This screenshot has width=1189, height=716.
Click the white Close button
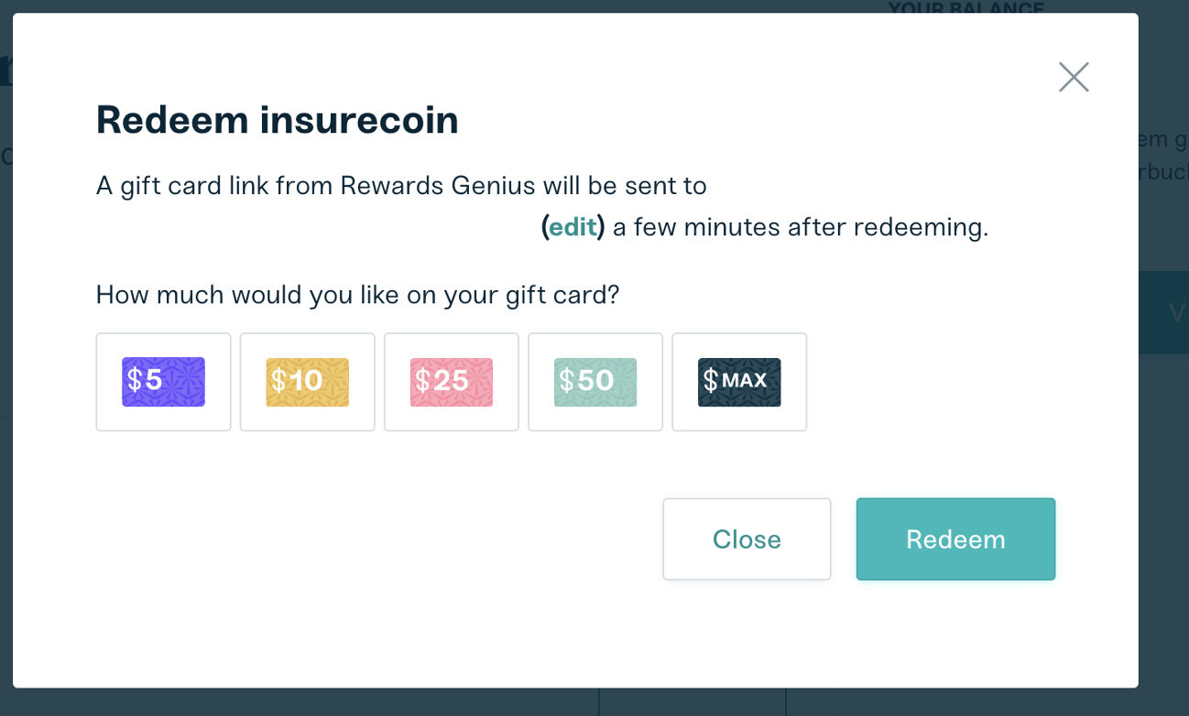pyautogui.click(x=747, y=539)
